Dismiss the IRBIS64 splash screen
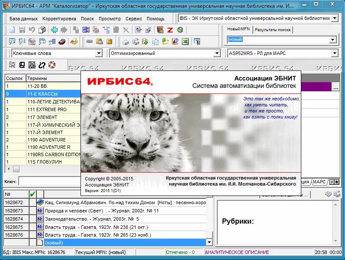The height and width of the screenshot is (260, 345). click(x=191, y=133)
